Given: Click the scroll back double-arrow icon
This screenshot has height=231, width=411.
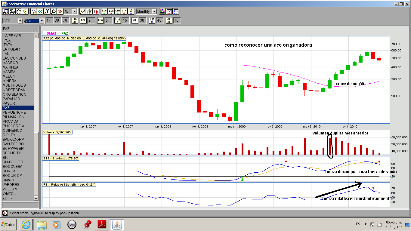Looking at the screenshot, I should tap(40, 12).
